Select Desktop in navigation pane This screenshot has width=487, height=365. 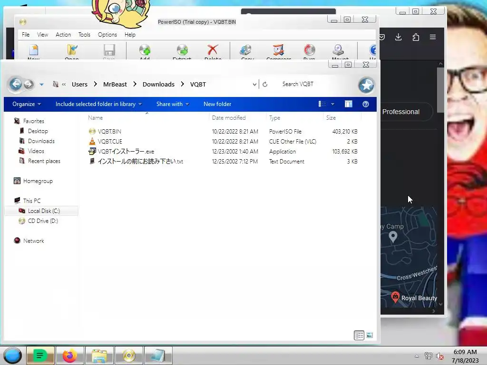pos(38,131)
